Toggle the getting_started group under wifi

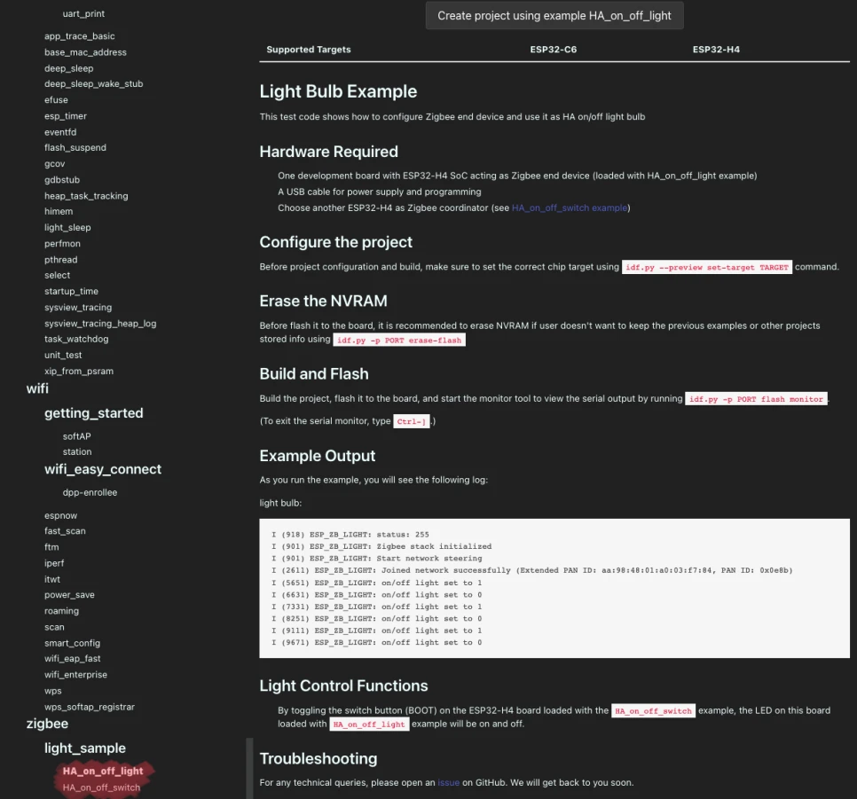point(93,413)
